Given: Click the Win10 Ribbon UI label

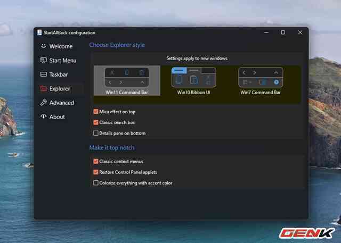Looking at the screenshot, I should tap(193, 92).
